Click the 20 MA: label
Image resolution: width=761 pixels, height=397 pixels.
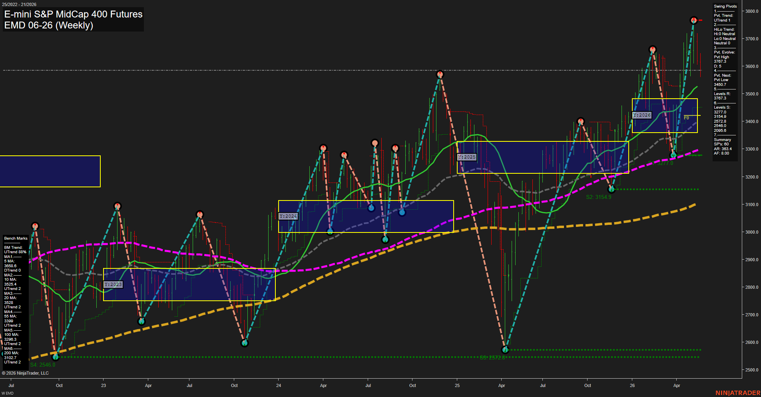click(10, 298)
